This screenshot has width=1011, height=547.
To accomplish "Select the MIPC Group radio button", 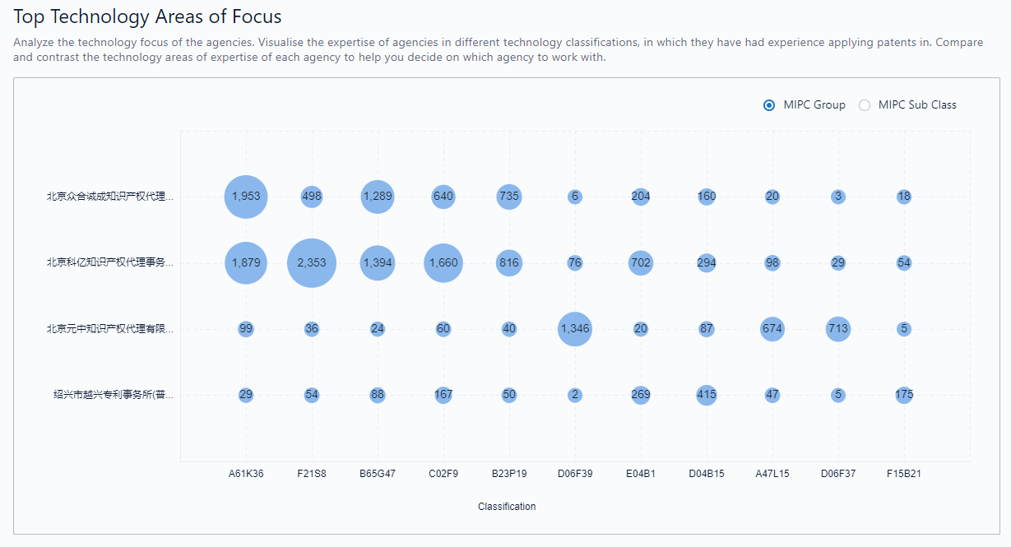I will (769, 105).
